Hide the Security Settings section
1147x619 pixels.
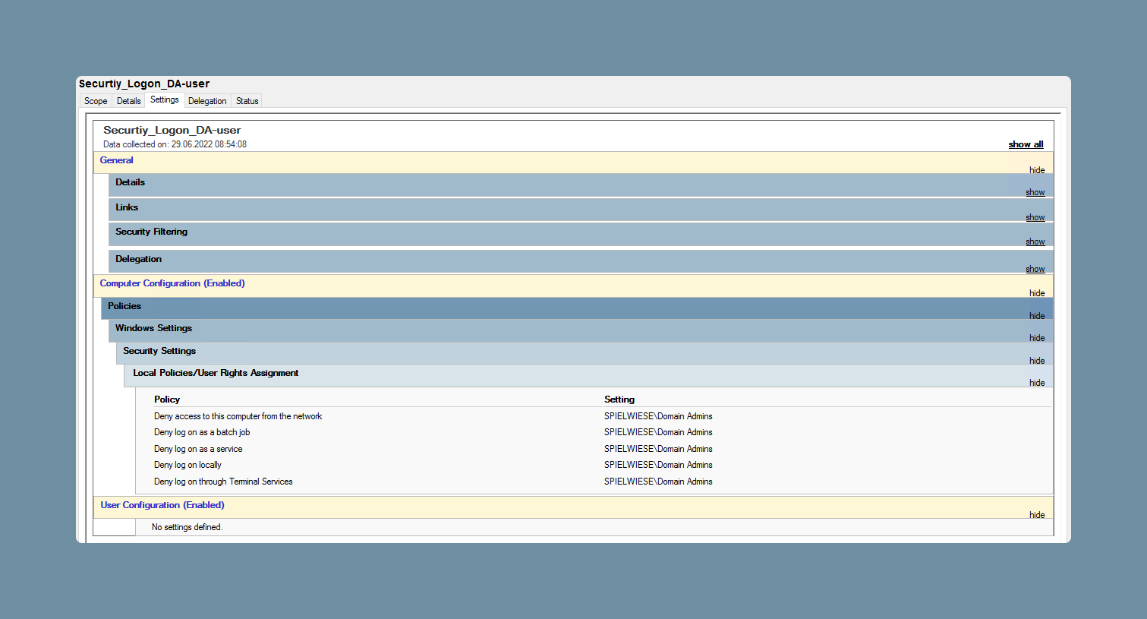[1037, 361]
